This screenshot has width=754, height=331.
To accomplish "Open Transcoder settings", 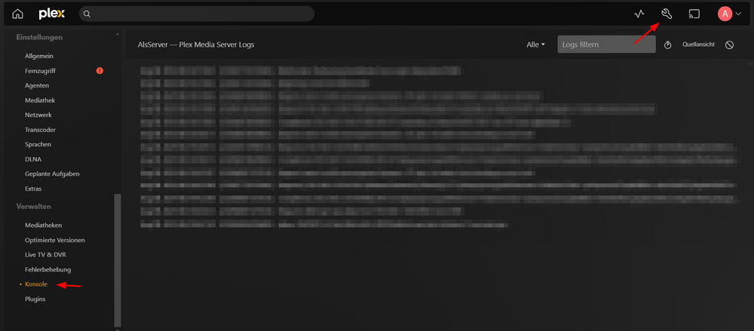I will click(x=41, y=130).
